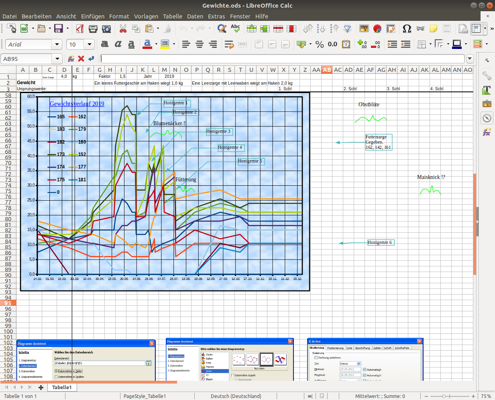
Task: Click the Cut scissors icon
Action: pyautogui.click(x=123, y=28)
